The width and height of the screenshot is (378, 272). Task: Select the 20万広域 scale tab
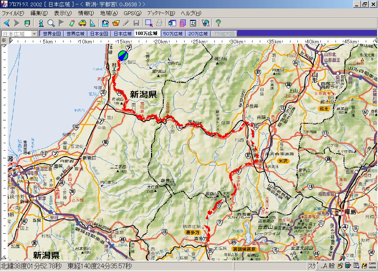pos(198,33)
